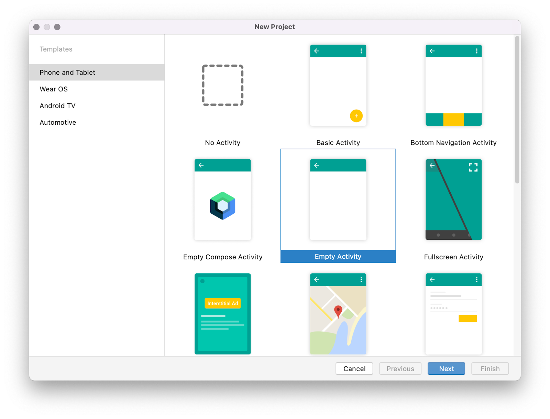This screenshot has height=419, width=550.
Task: Switch to Wear OS templates
Action: [54, 89]
